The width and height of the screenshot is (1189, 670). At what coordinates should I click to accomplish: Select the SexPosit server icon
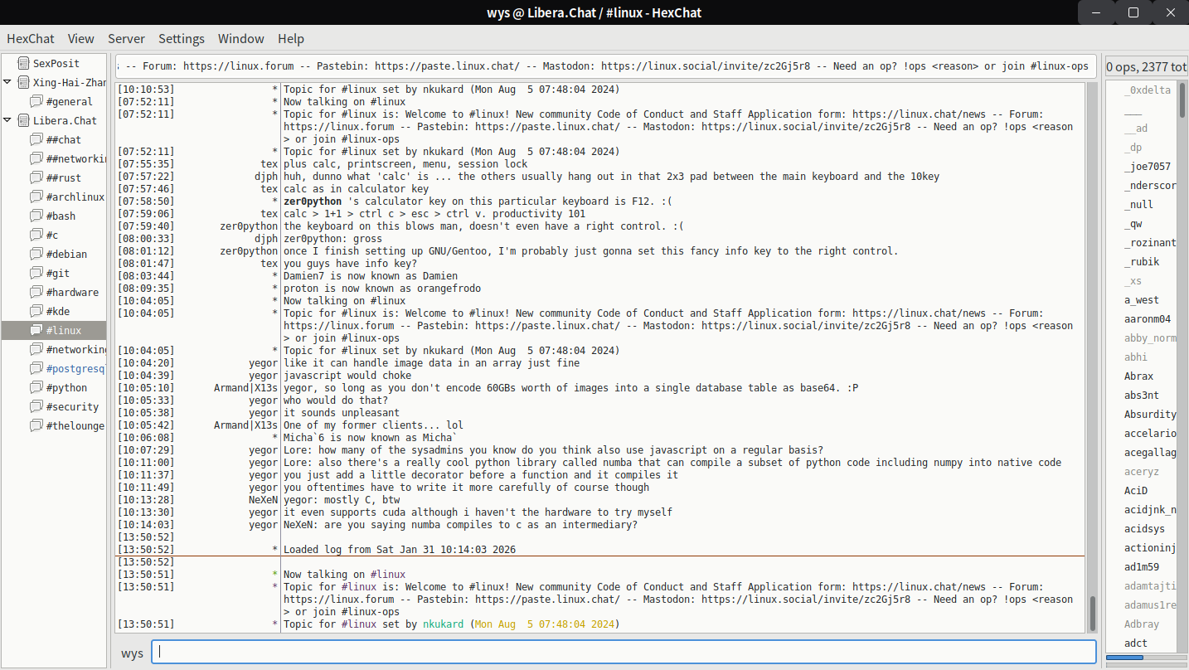click(x=23, y=63)
